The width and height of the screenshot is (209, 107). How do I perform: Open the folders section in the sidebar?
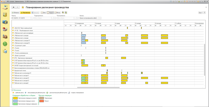(5, 15)
